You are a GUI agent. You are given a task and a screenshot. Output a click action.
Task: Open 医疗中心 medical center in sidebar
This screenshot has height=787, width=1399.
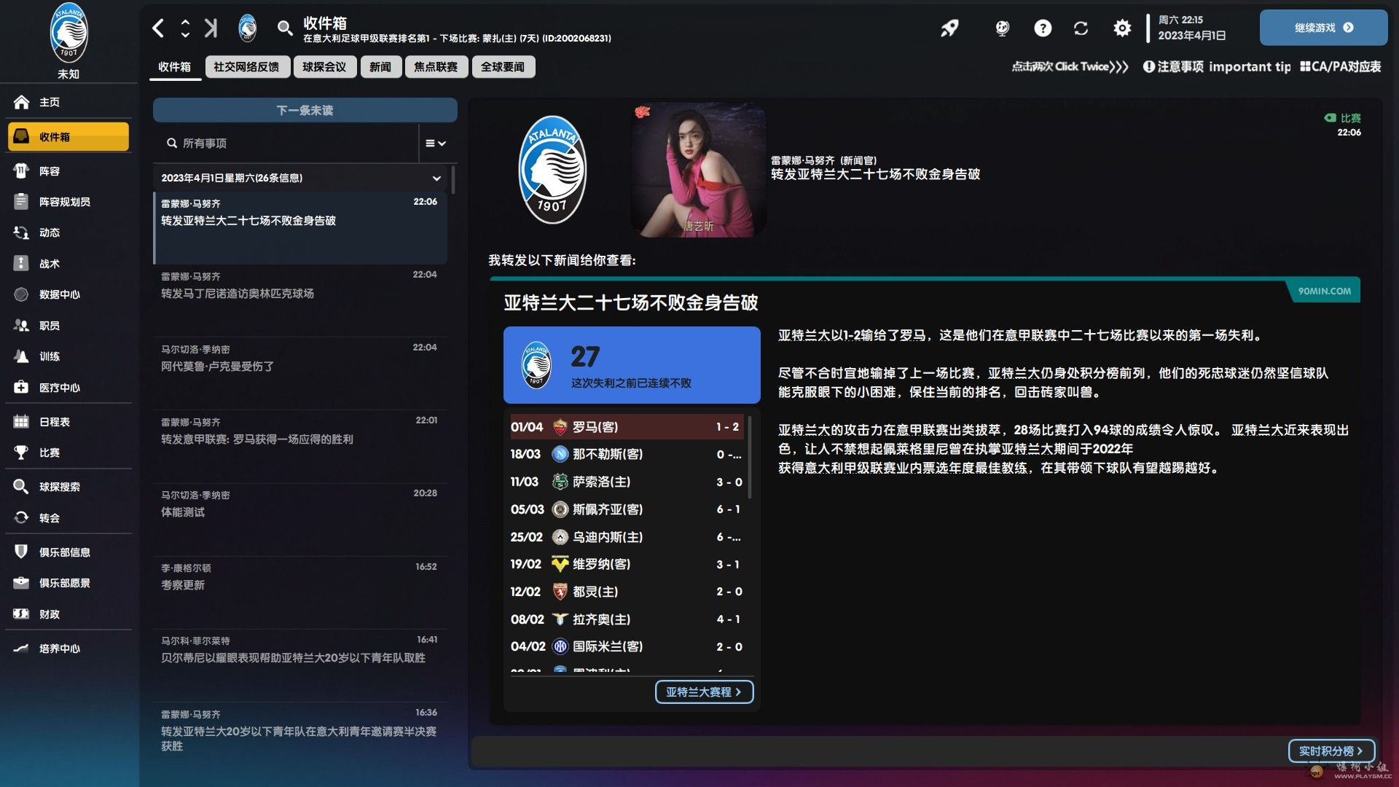tap(60, 388)
